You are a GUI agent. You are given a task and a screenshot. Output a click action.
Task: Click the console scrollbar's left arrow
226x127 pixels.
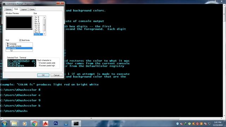tap(1, 119)
